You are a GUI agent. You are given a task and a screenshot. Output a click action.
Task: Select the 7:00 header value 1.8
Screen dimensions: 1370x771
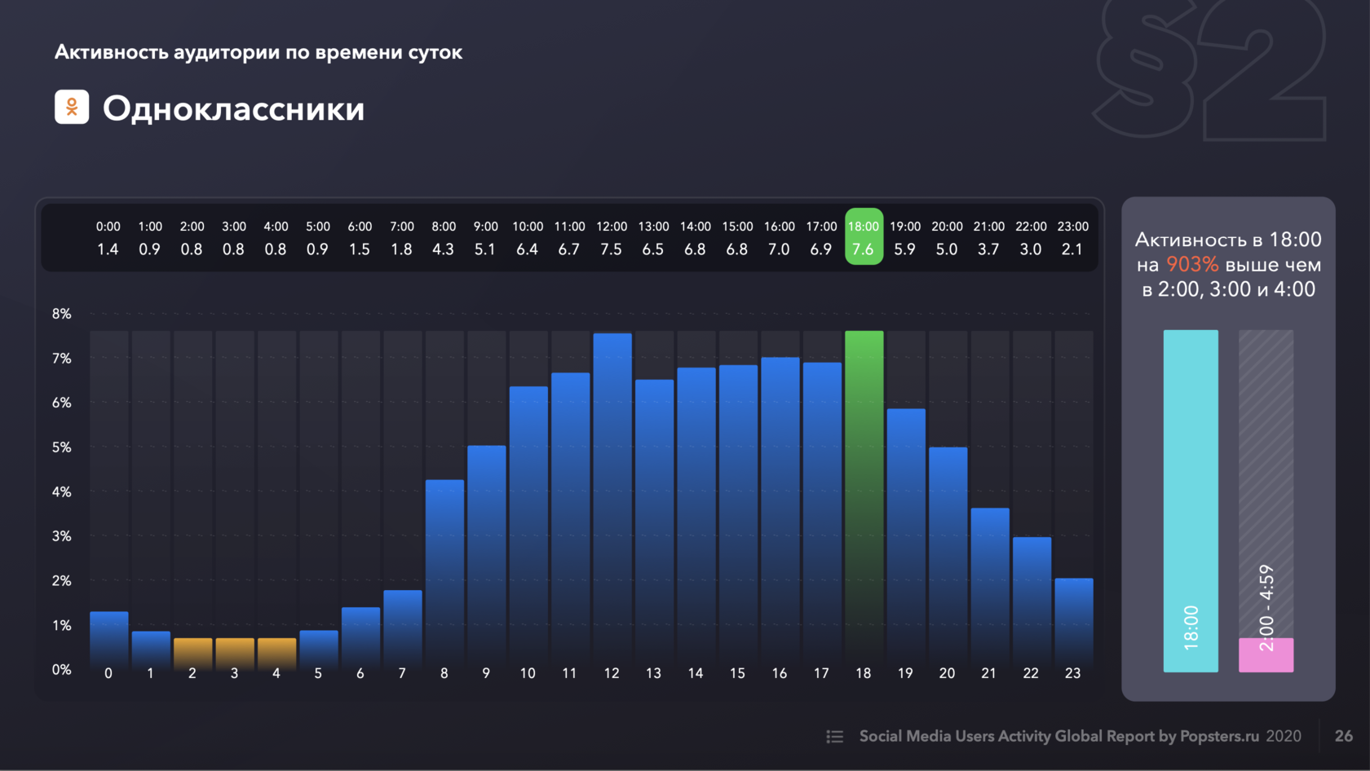401,249
